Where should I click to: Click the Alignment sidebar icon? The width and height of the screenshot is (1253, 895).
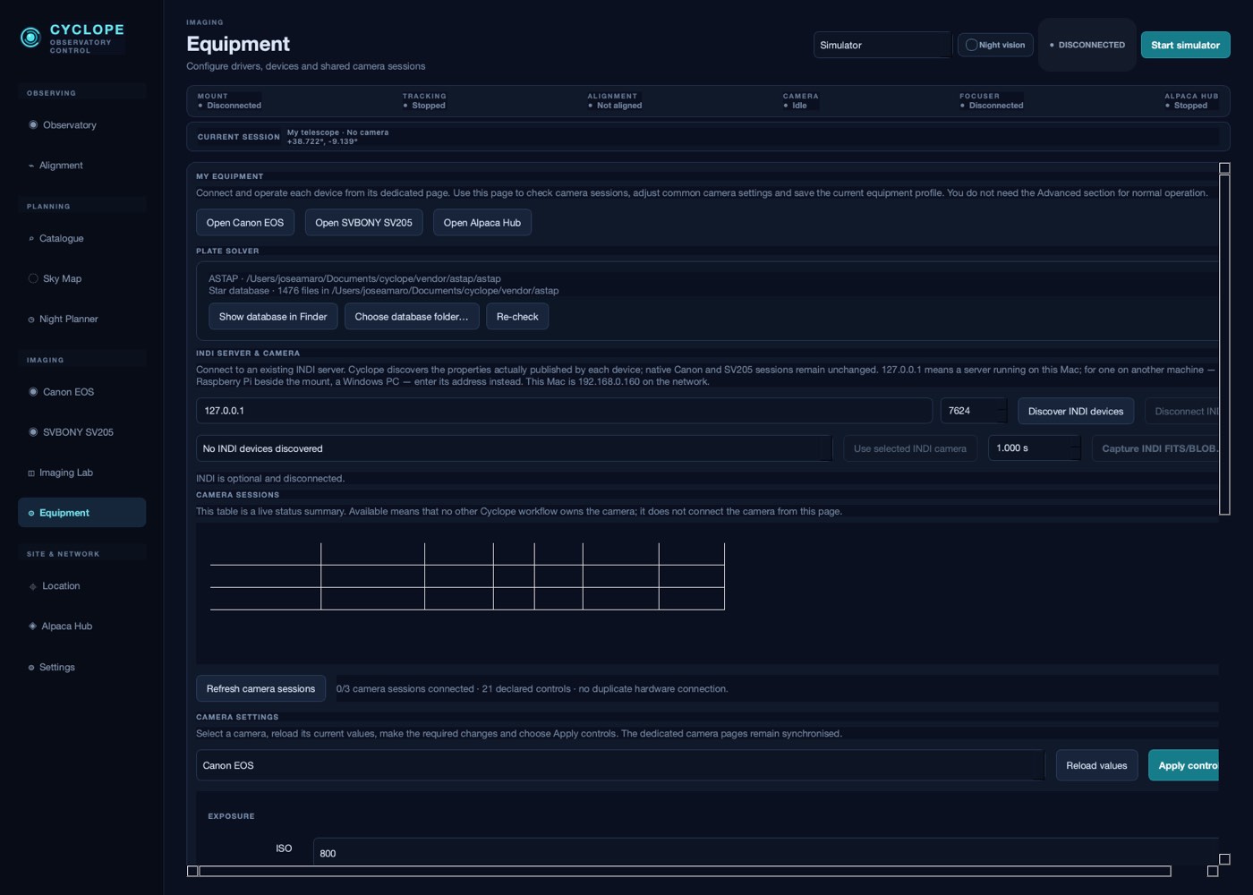coord(31,166)
